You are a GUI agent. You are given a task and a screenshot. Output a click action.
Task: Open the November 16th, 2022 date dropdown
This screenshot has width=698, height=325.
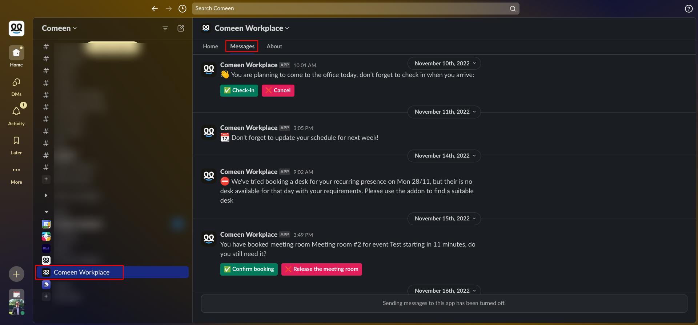point(444,290)
